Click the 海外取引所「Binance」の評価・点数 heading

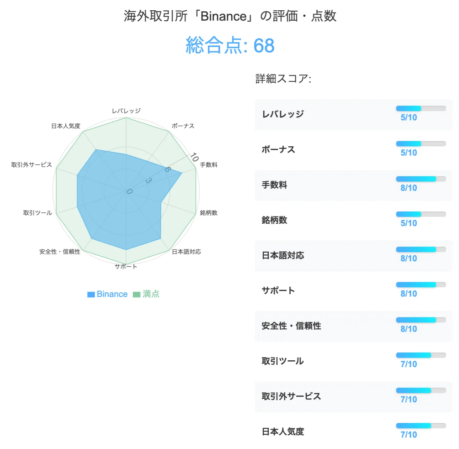[230, 16]
